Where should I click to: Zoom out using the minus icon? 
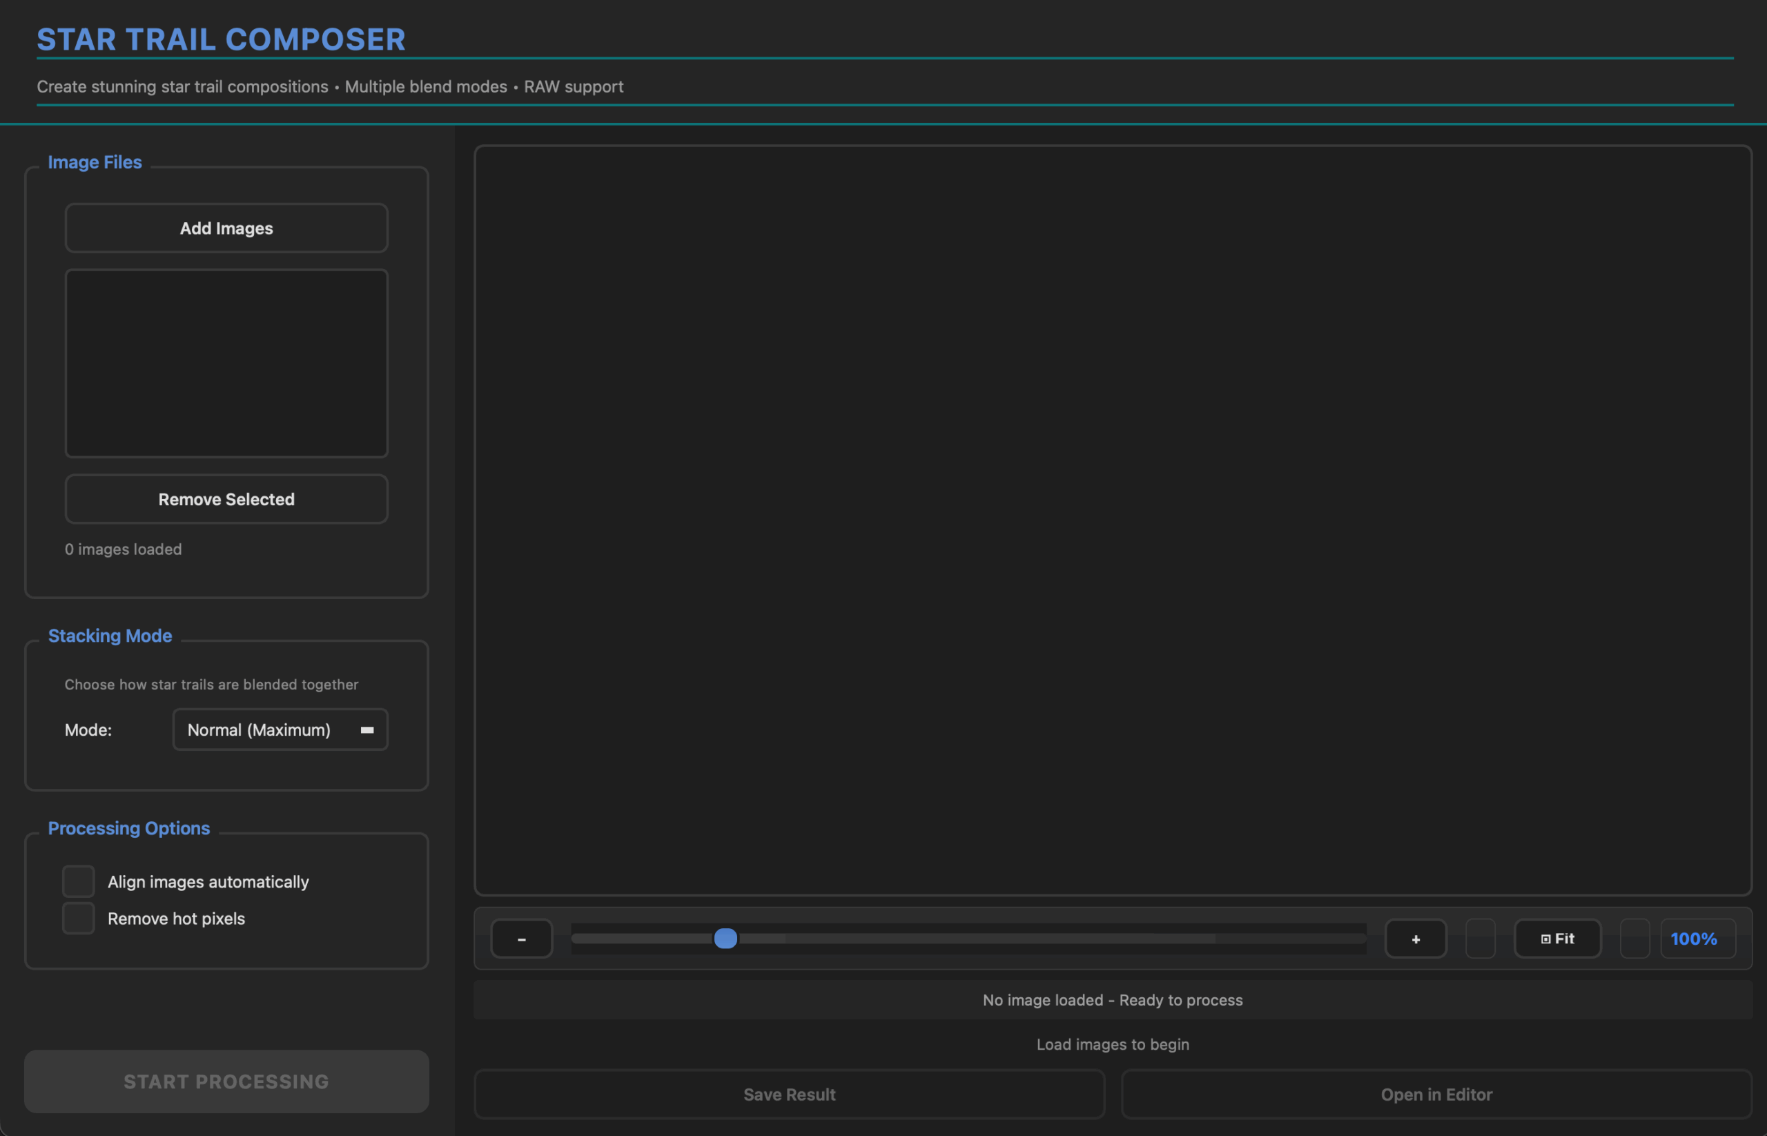[522, 939]
